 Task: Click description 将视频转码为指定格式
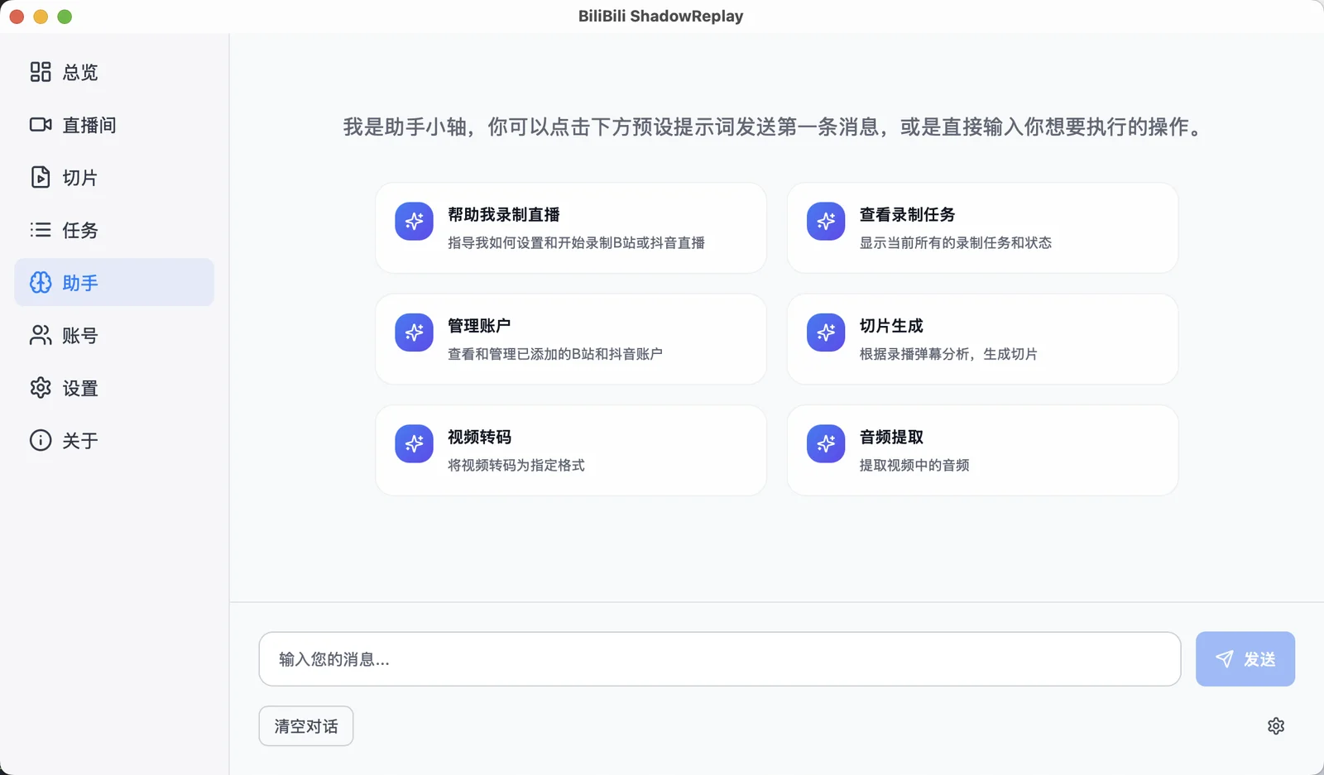[516, 465]
